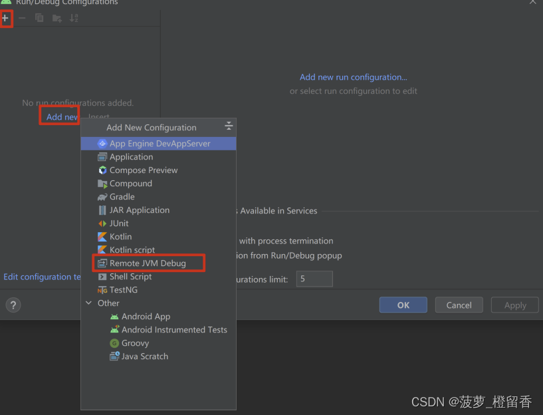Click the OK button

pyautogui.click(x=403, y=305)
